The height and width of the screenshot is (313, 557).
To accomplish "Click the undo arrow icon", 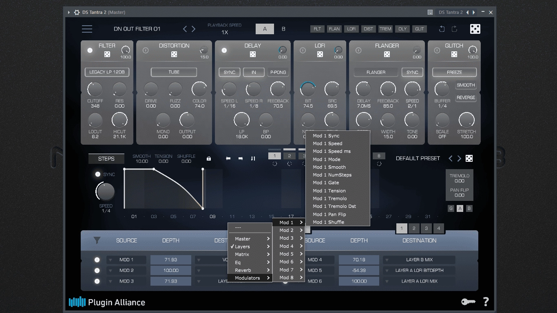I will 442,29.
